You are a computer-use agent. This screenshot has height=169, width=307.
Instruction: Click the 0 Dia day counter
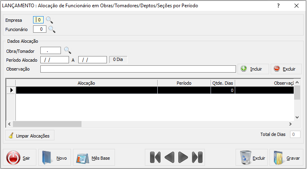pos(118,60)
